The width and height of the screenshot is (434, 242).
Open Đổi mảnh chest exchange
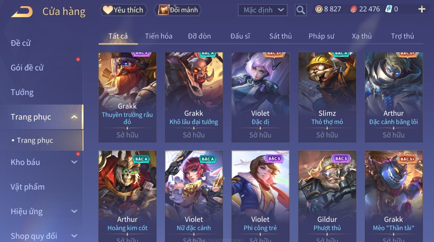pos(178,10)
